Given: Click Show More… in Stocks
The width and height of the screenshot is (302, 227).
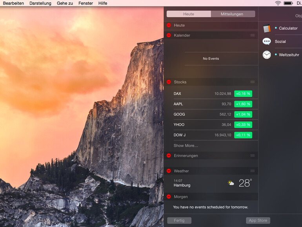Looking at the screenshot, I should [186, 146].
